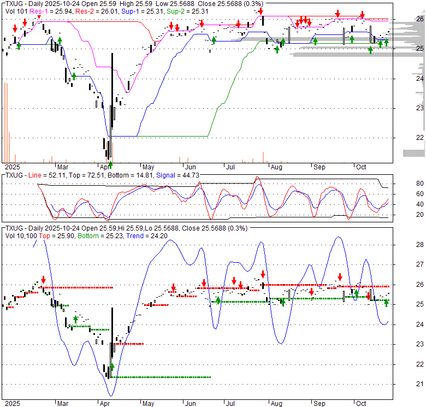This screenshot has width=426, height=407.
Task: Click the red sell arrow above late-July peak in top chart
Action: pyautogui.click(x=261, y=11)
